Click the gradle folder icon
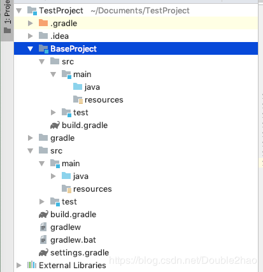The height and width of the screenshot is (272, 263). click(x=43, y=138)
